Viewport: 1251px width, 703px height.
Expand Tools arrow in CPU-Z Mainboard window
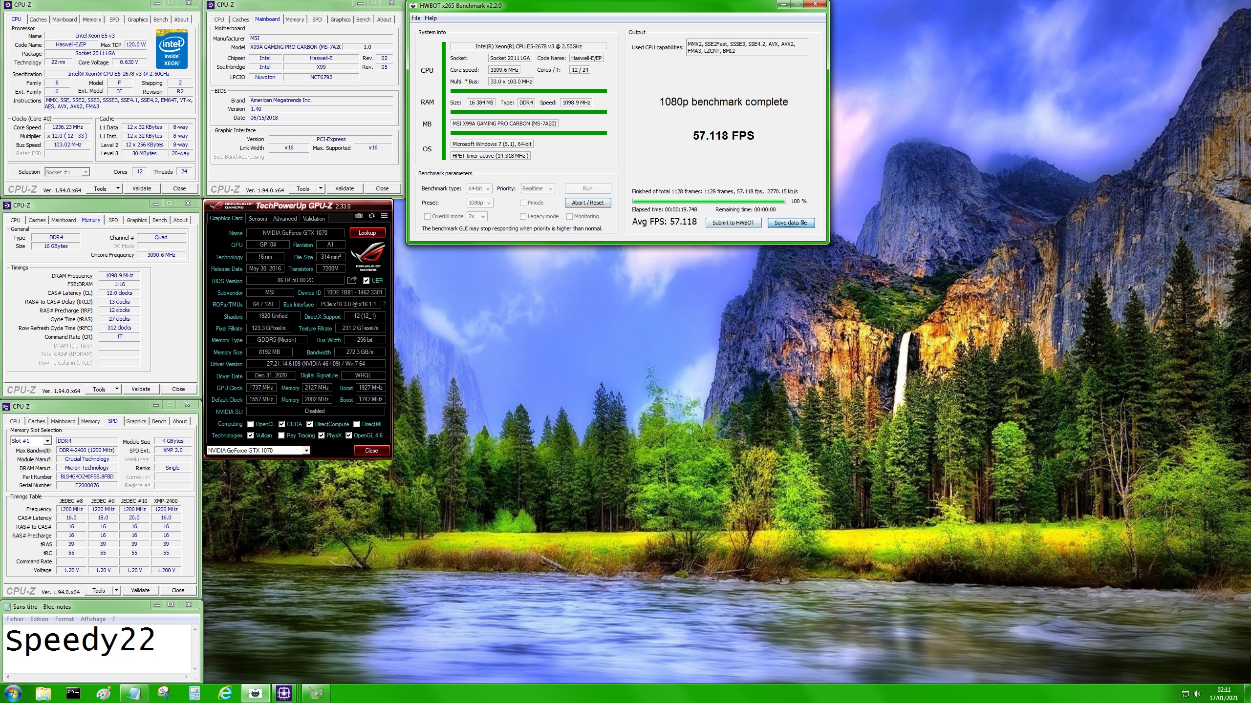pyautogui.click(x=321, y=188)
